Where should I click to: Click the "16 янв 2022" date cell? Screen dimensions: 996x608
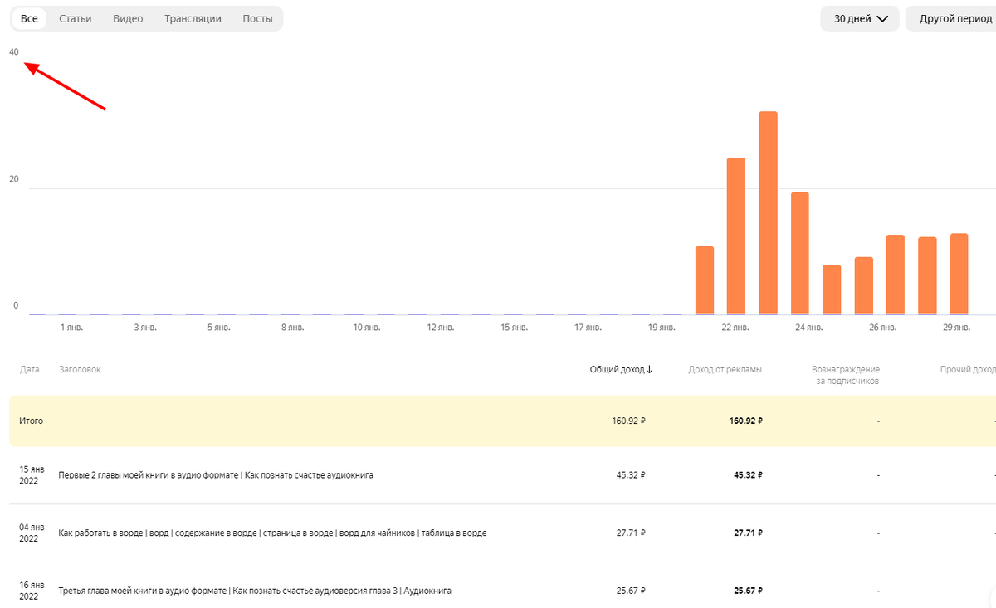tap(30, 591)
